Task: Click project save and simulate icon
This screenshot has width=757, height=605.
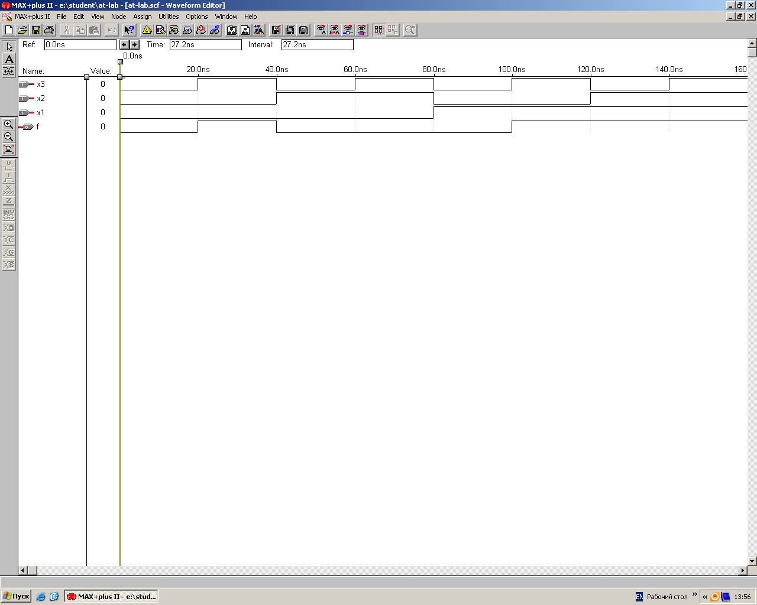Action: click(x=303, y=30)
